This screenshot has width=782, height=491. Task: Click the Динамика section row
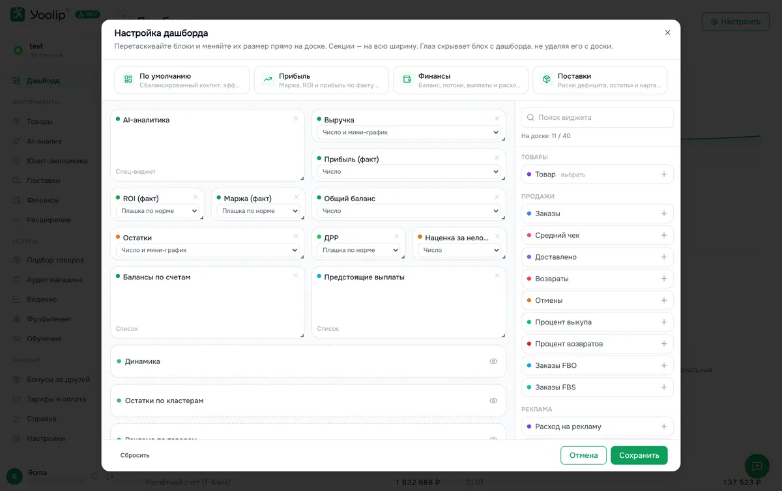click(x=308, y=361)
